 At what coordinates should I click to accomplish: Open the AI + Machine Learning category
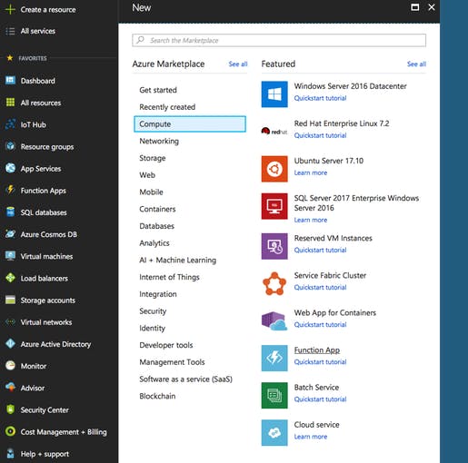(178, 261)
